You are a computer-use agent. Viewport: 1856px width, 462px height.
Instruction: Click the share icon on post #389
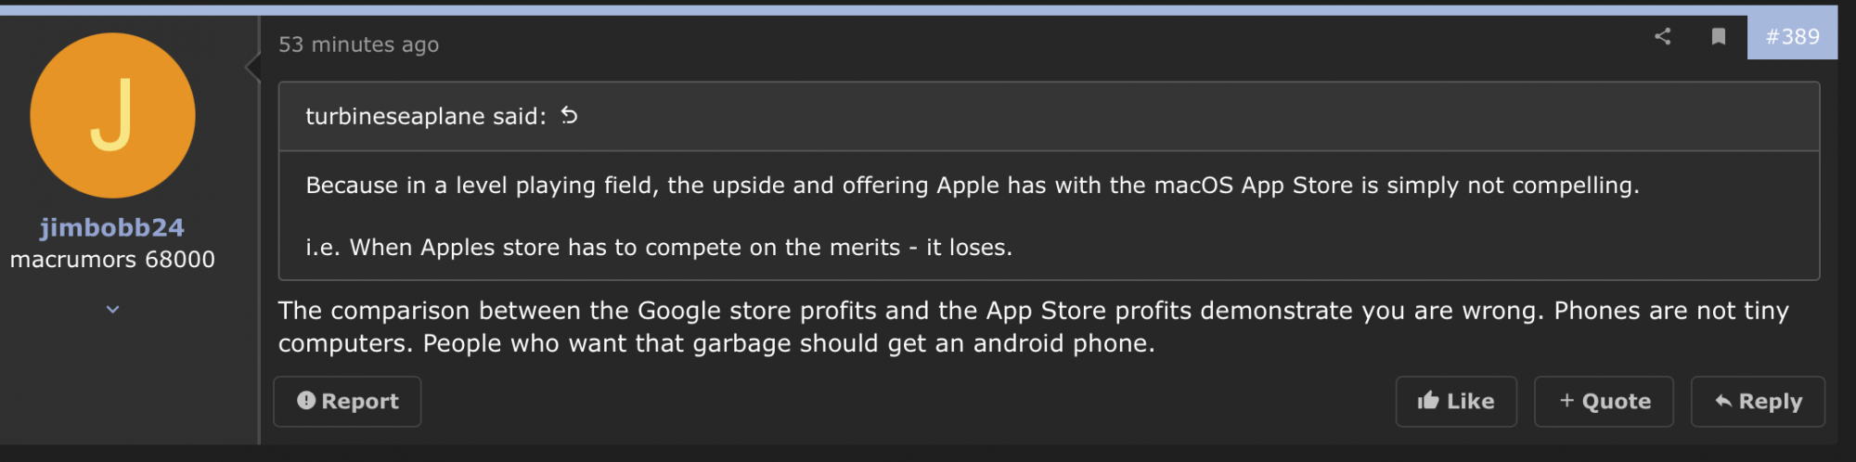point(1662,36)
